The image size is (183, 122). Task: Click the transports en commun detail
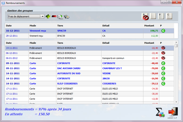click(113, 58)
